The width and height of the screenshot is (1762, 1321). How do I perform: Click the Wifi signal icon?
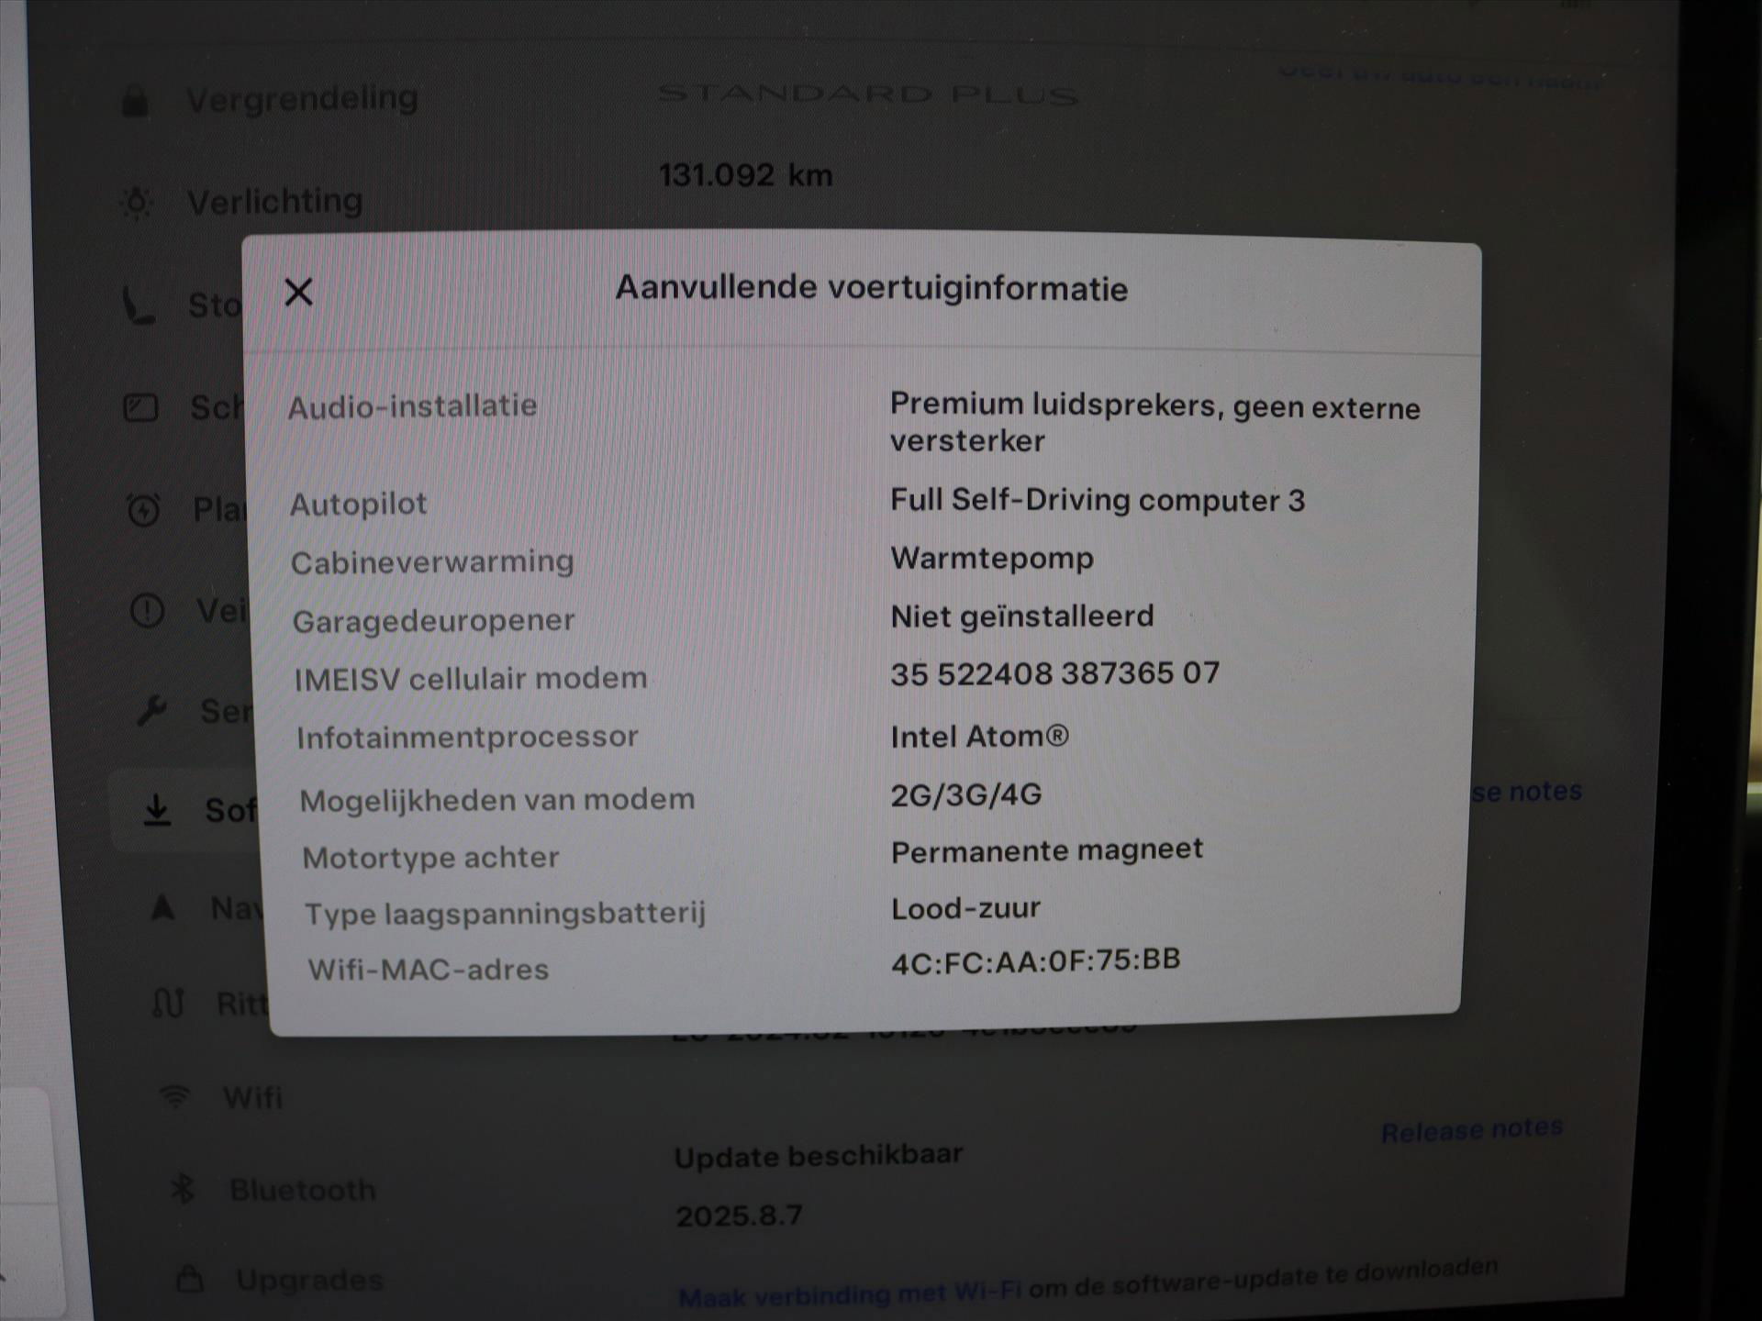pyautogui.click(x=174, y=1096)
